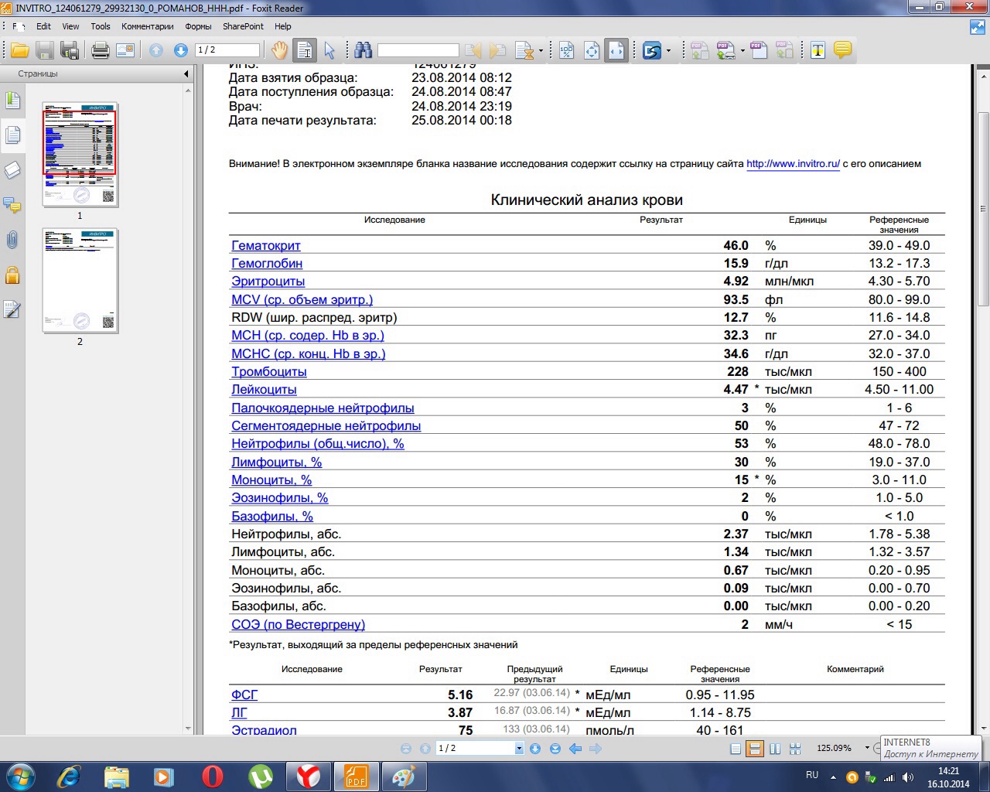
Task: Click the Fit Page zoom icon
Action: click(x=592, y=51)
